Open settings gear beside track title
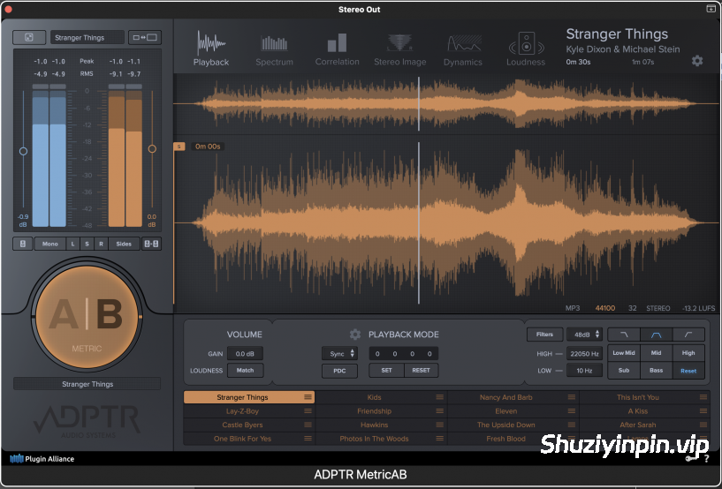Screen dimensions: 722x489 [697, 61]
